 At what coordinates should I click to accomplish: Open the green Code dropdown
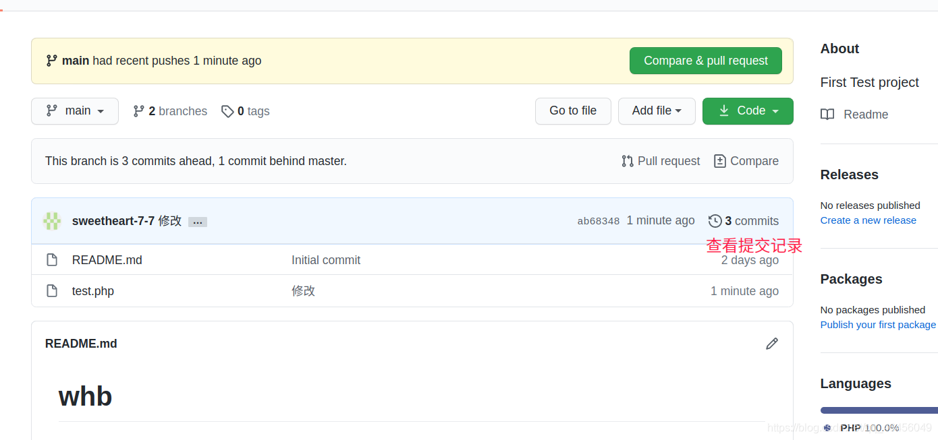pos(748,111)
